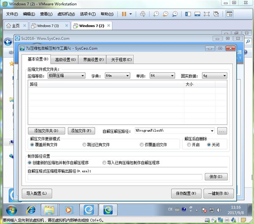Select the 覆盖所有文件 radio option
254x224 pixels.
coord(44,145)
